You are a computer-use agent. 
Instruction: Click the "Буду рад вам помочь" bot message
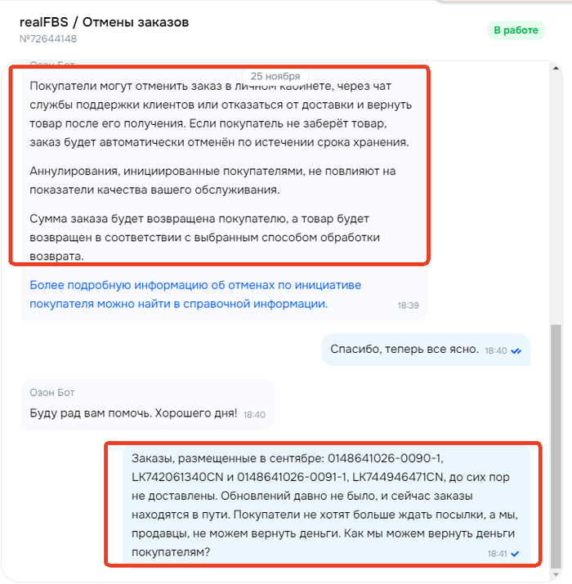pyautogui.click(x=133, y=413)
